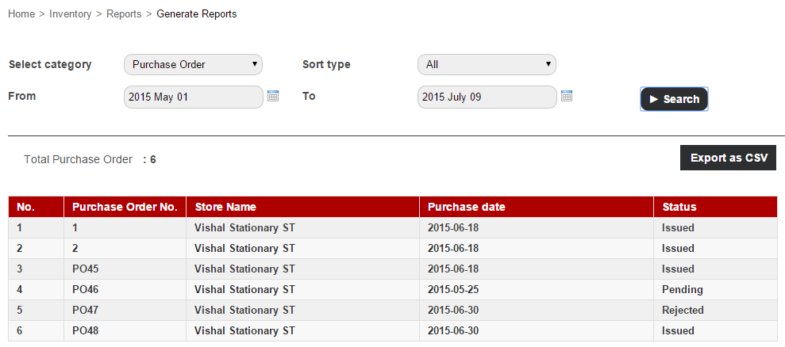The image size is (785, 347).
Task: Navigate to Reports breadcrumb
Action: tap(124, 14)
